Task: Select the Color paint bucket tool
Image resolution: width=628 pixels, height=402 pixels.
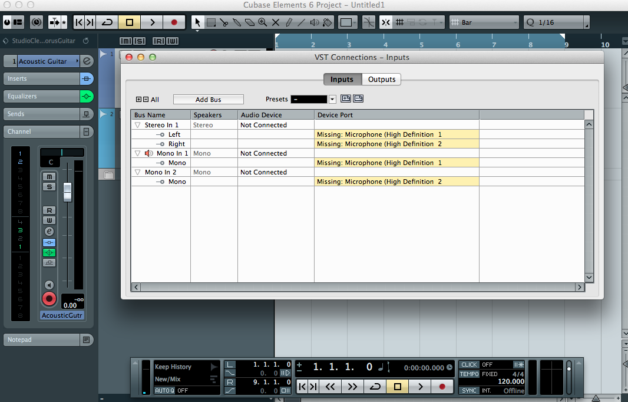Action: click(x=327, y=22)
